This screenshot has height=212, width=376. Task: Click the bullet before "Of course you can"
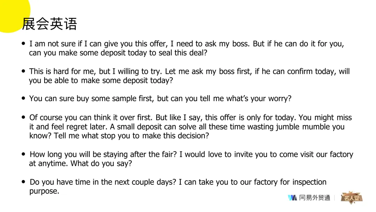tap(23, 118)
